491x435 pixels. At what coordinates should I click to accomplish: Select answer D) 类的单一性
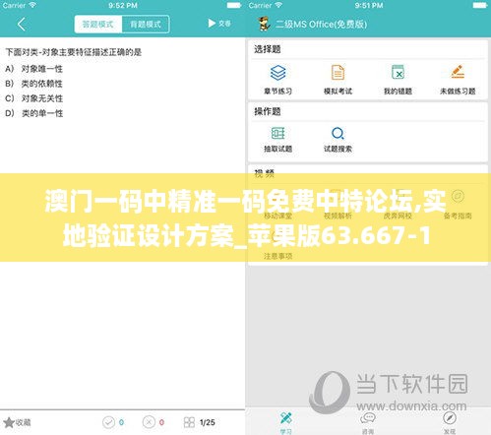pos(33,113)
